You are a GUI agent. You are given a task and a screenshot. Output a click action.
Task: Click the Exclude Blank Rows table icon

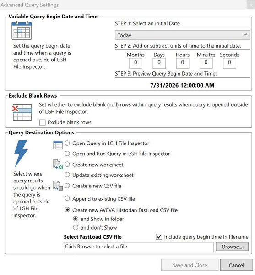pyautogui.click(x=22, y=112)
